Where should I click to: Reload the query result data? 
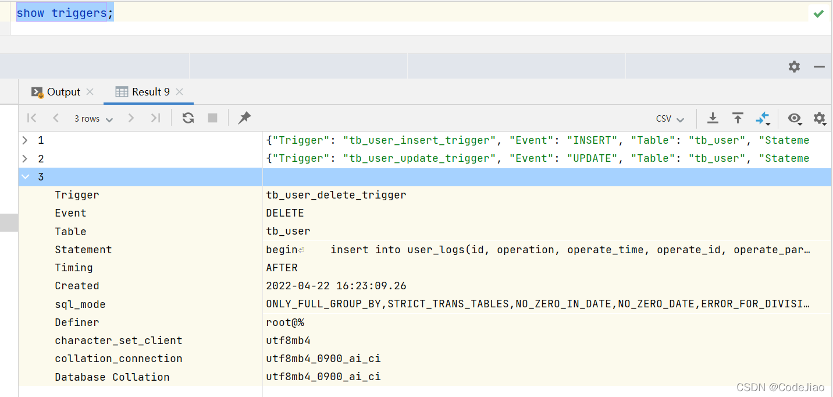click(188, 118)
